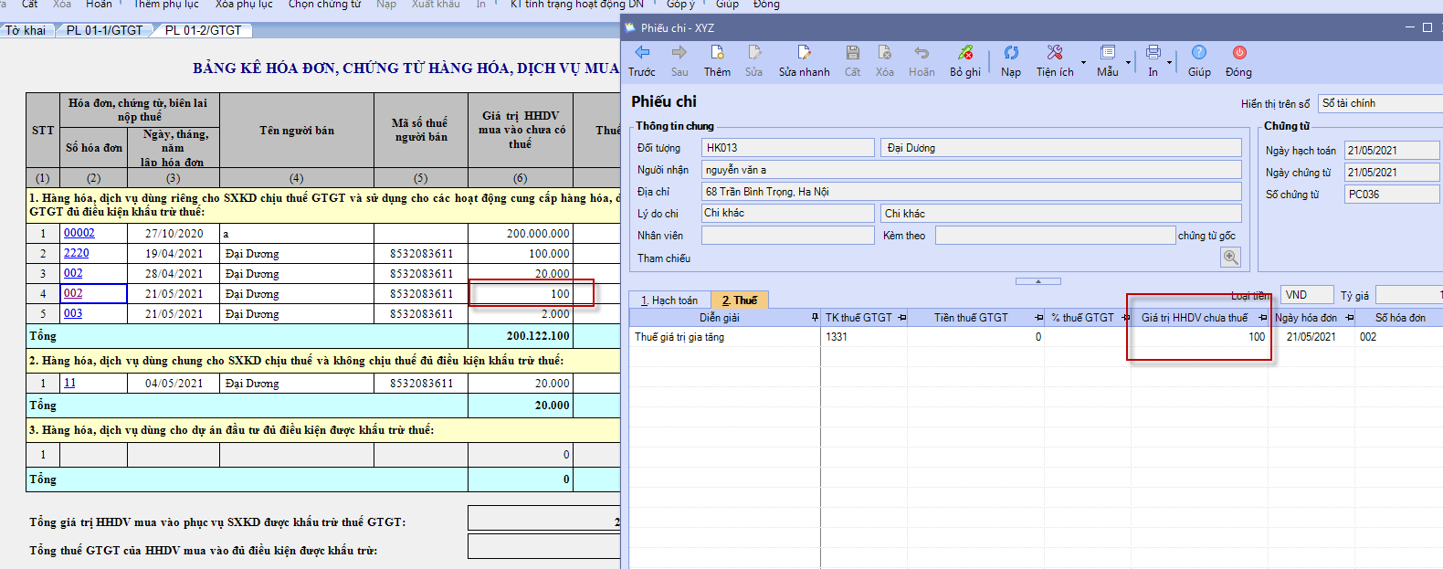Click the Địa chỉ input field
Image resolution: width=1443 pixels, height=569 pixels.
[972, 191]
